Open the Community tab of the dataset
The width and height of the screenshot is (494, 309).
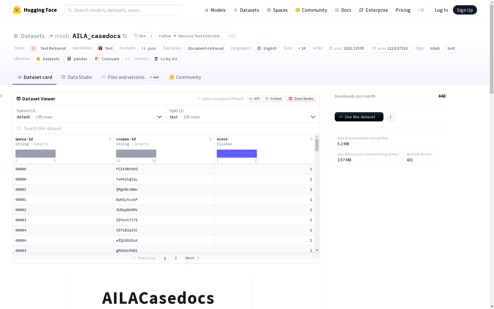[x=185, y=77]
